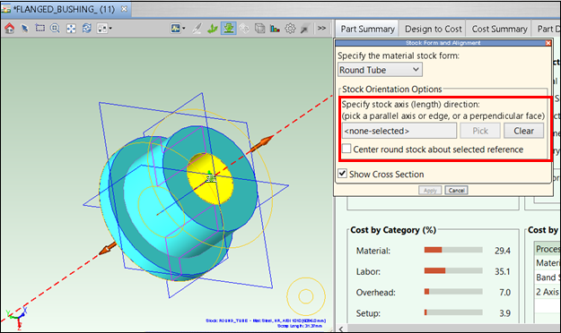This screenshot has height=333, width=561.
Task: Expand toolbar overflow with >> chevron
Action: click(321, 28)
